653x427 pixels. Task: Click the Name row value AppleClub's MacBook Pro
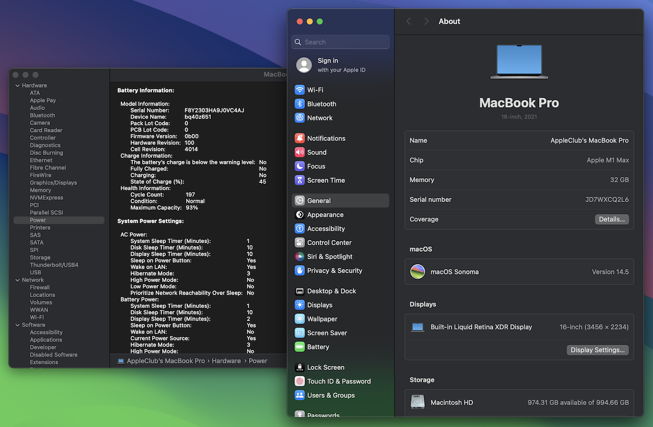[x=589, y=141]
